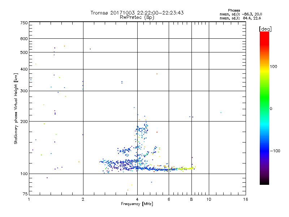289x217 pixels.
Task: Click the y-axis label '750'
Action: [24, 23]
